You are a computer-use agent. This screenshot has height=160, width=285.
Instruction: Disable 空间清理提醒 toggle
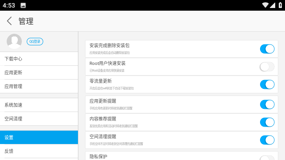pyautogui.click(x=267, y=140)
